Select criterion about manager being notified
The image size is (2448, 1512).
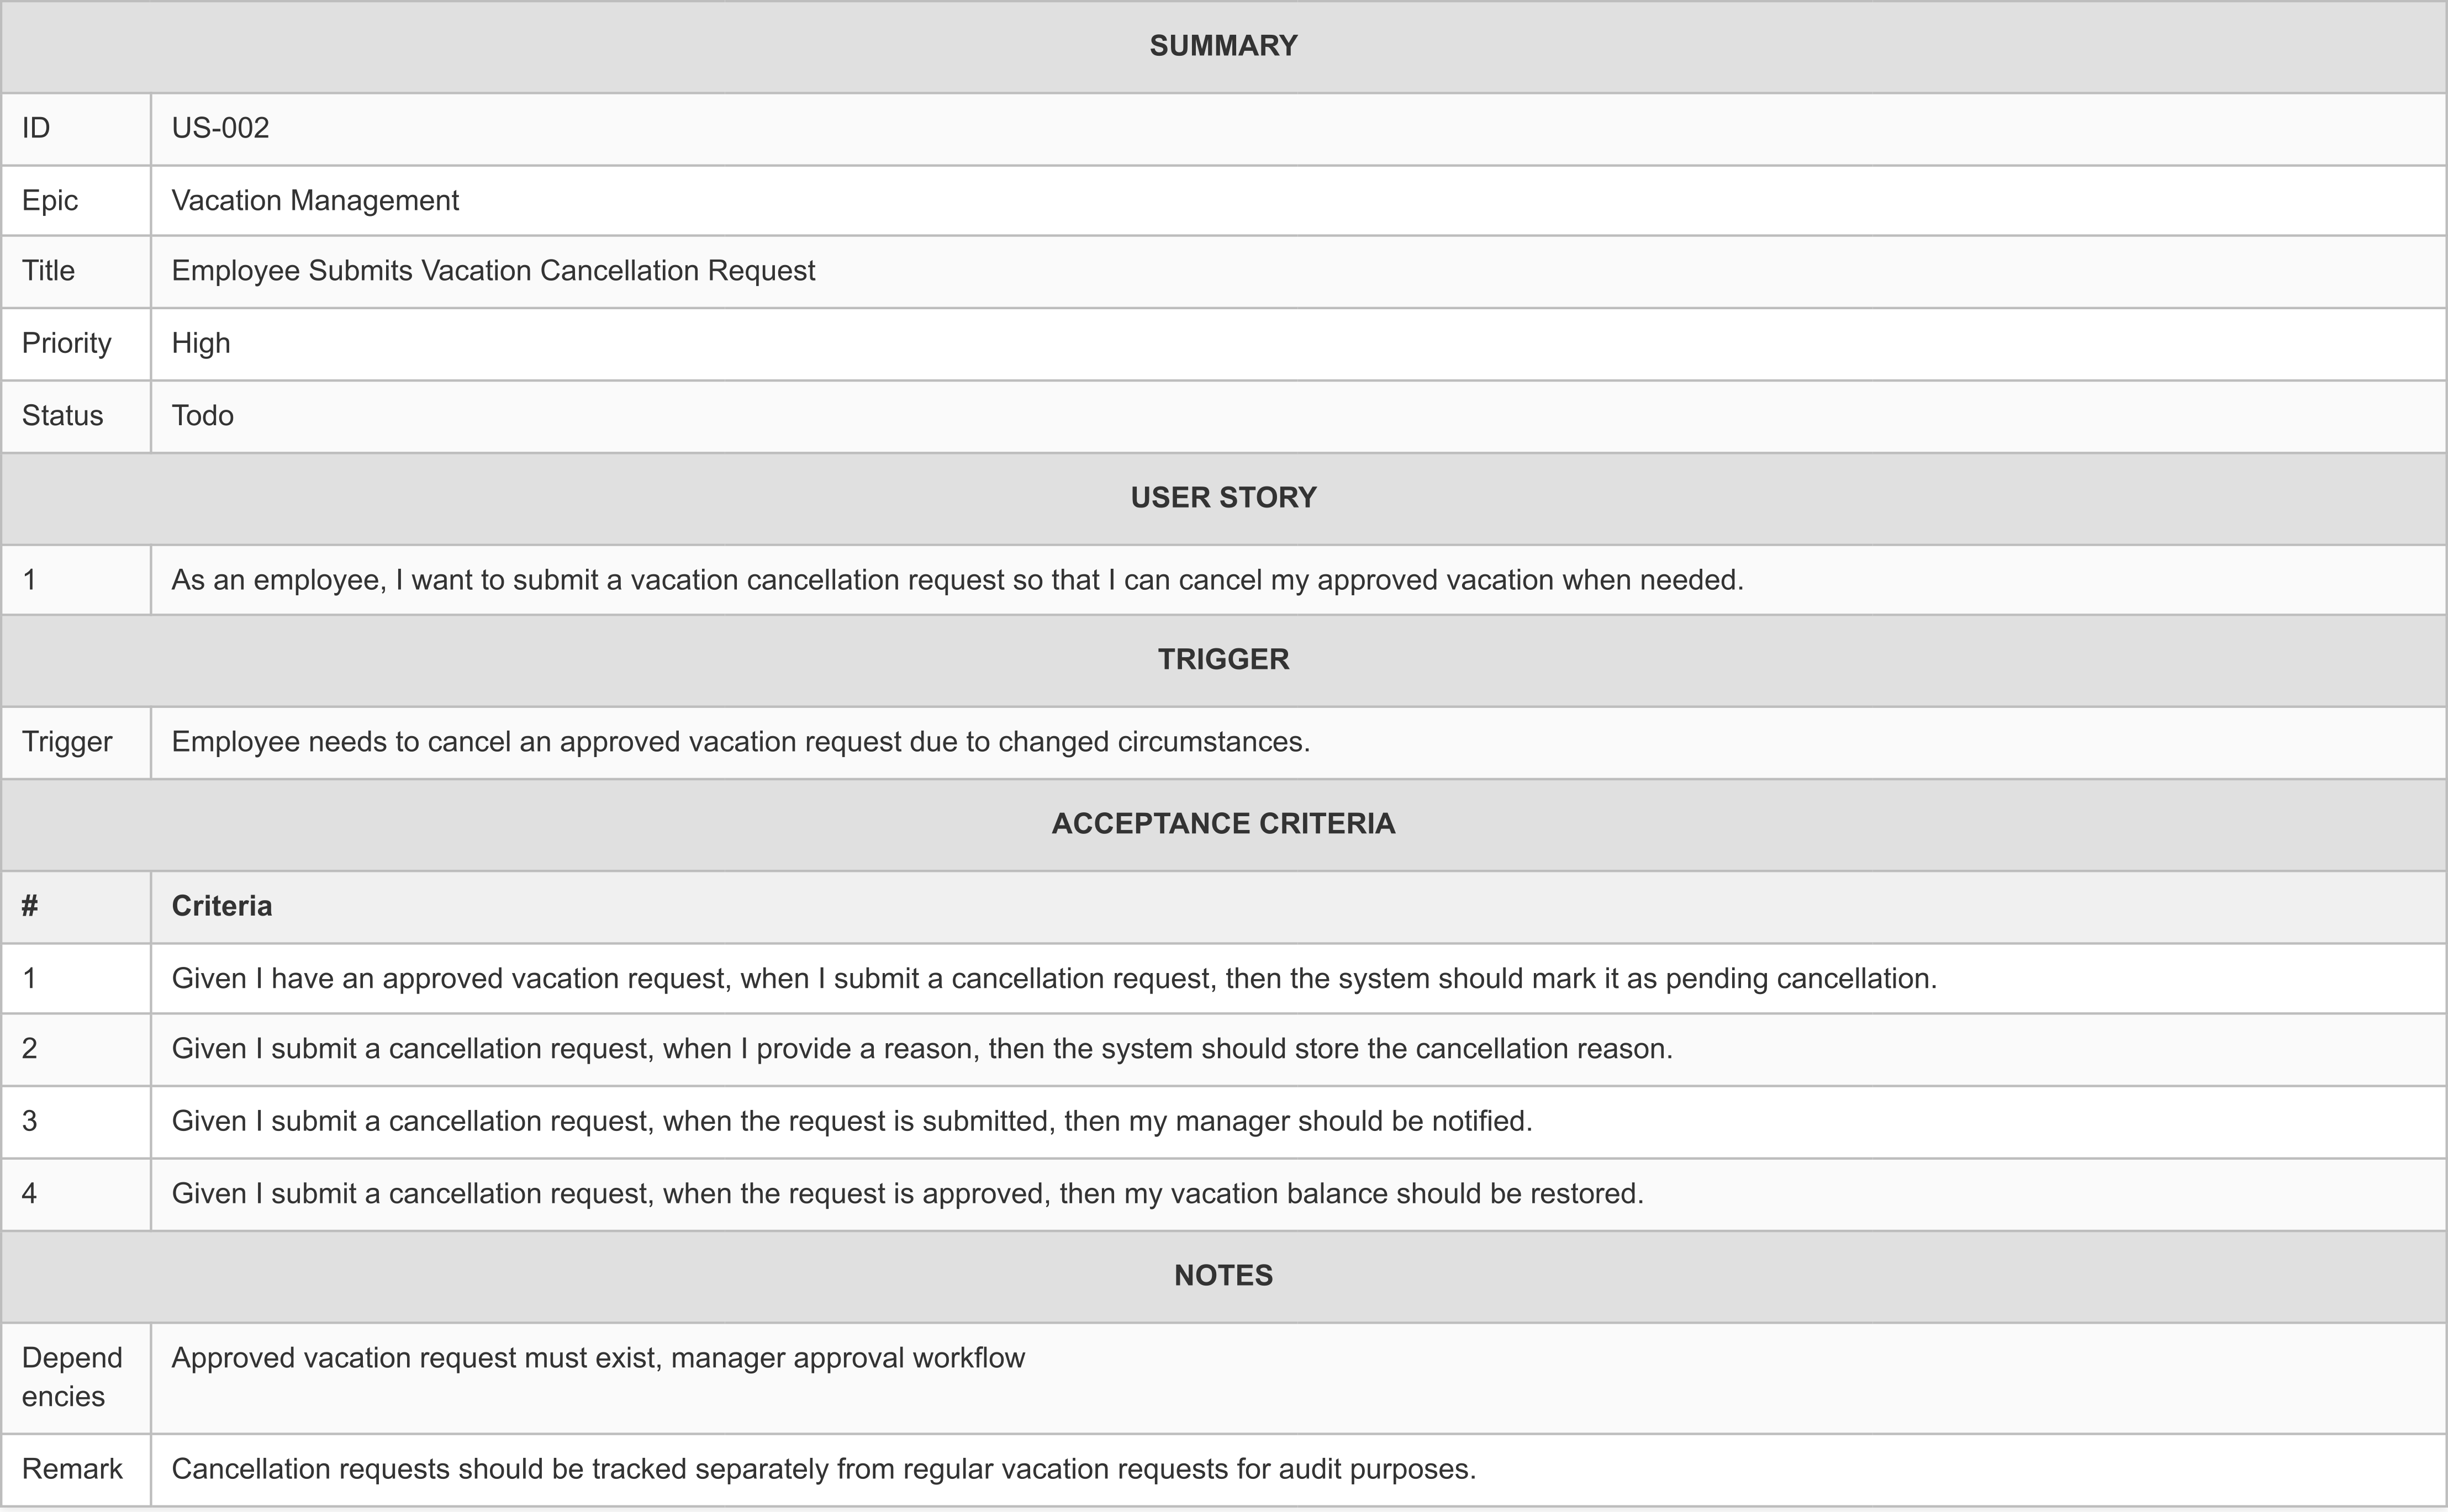coord(852,1121)
